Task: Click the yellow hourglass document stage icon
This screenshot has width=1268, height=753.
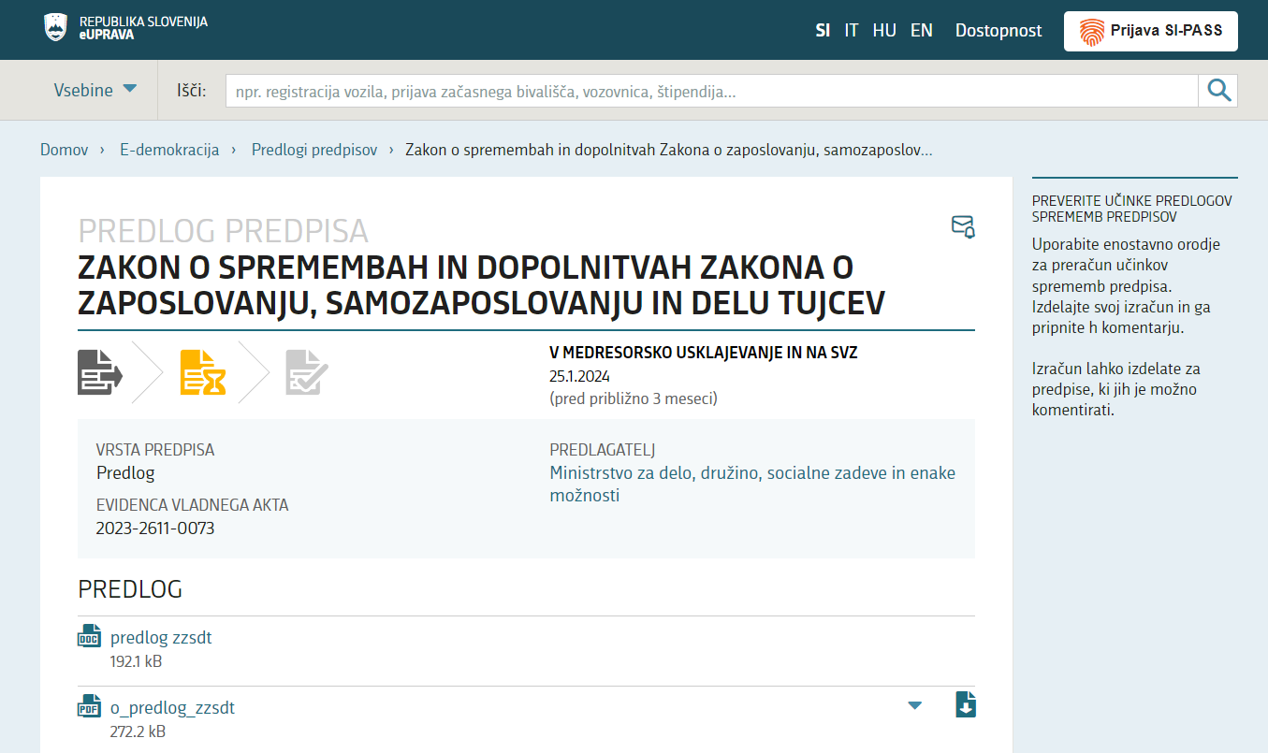Action: tap(203, 371)
